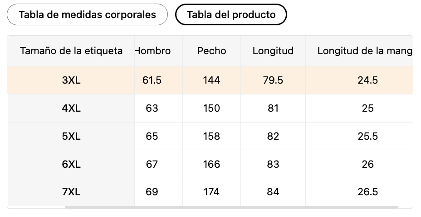Click the Pecho column header
The image size is (421, 217).
click(x=211, y=51)
